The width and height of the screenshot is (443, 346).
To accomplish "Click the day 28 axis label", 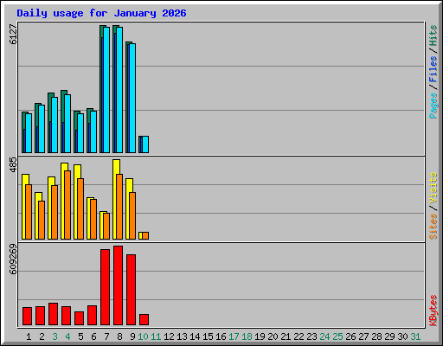I will click(x=376, y=336).
